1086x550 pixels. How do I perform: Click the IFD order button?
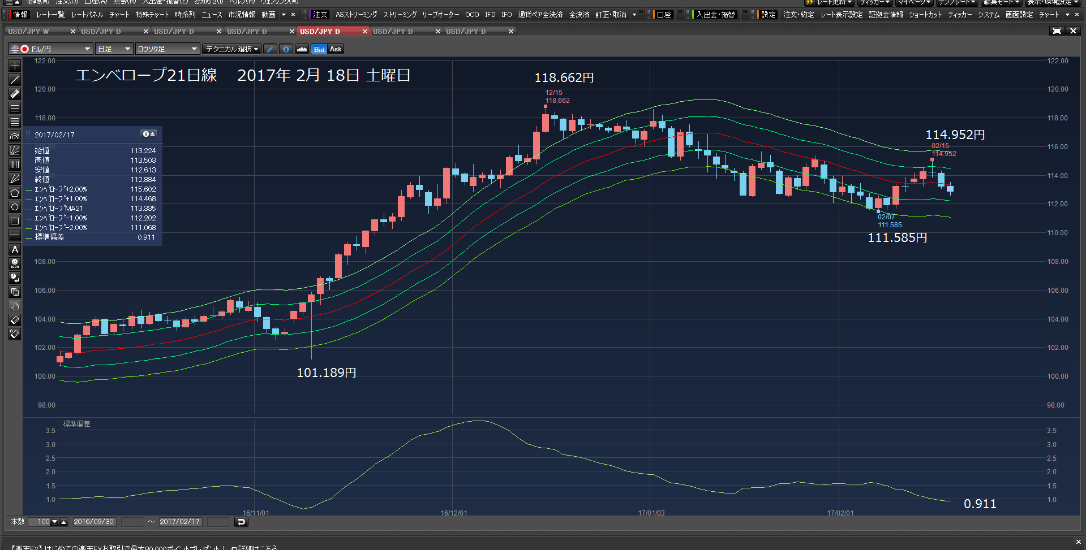tap(490, 15)
